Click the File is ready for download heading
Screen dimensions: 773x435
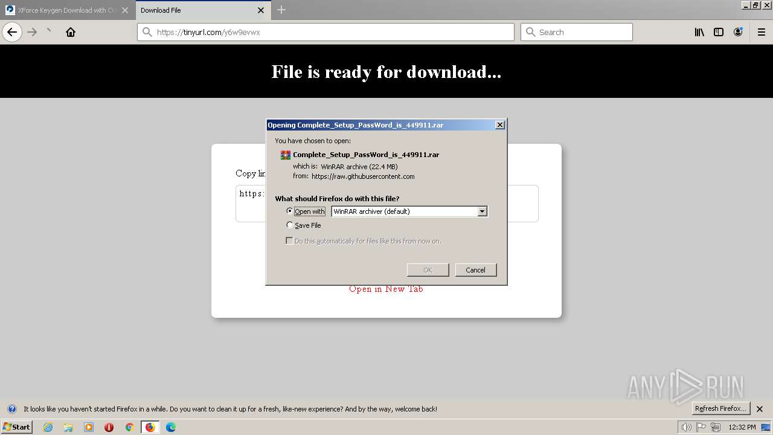pyautogui.click(x=386, y=72)
